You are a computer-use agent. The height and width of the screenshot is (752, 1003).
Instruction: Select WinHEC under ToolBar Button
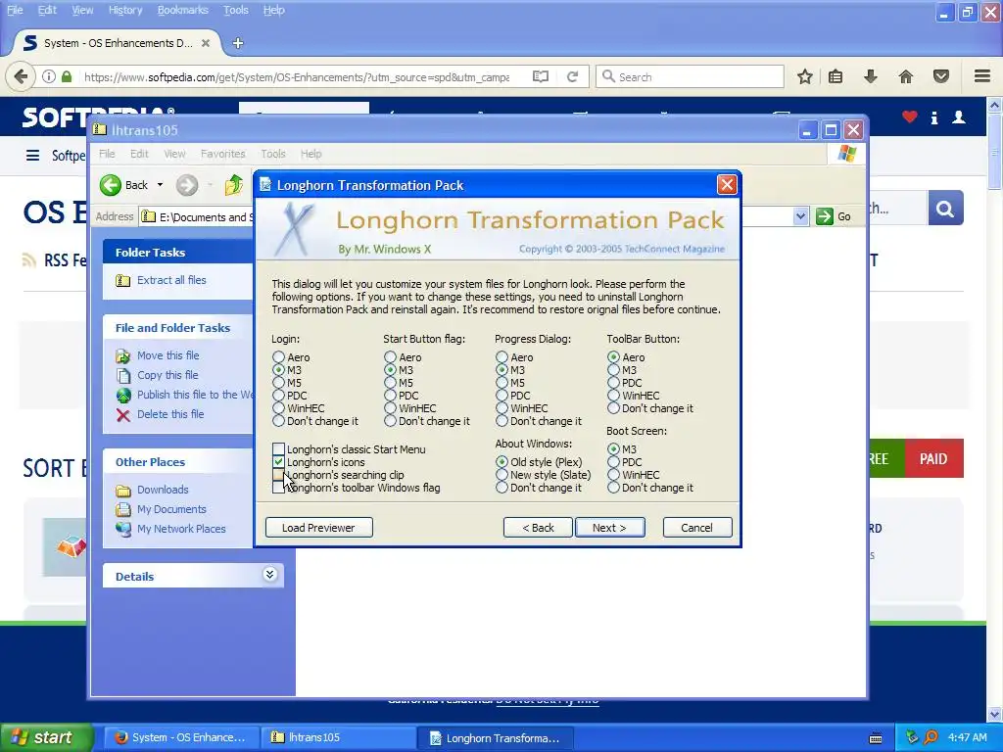coord(613,396)
